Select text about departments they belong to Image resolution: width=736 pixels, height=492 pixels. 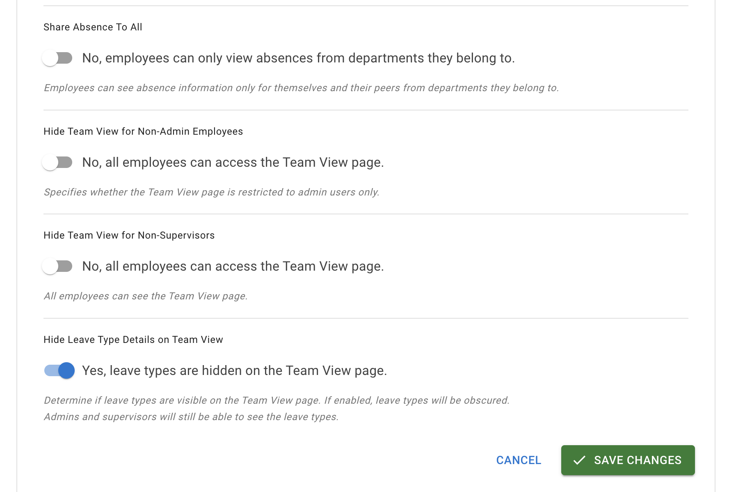pos(302,87)
